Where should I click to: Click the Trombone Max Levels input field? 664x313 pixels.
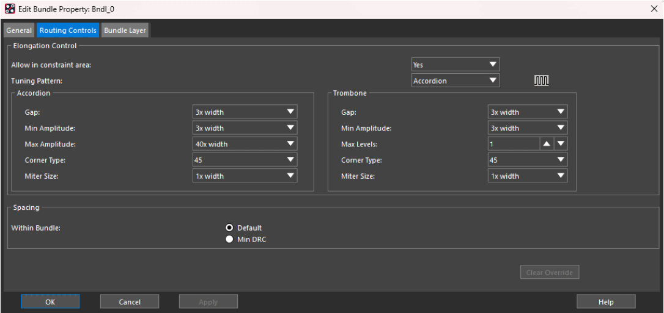click(512, 144)
